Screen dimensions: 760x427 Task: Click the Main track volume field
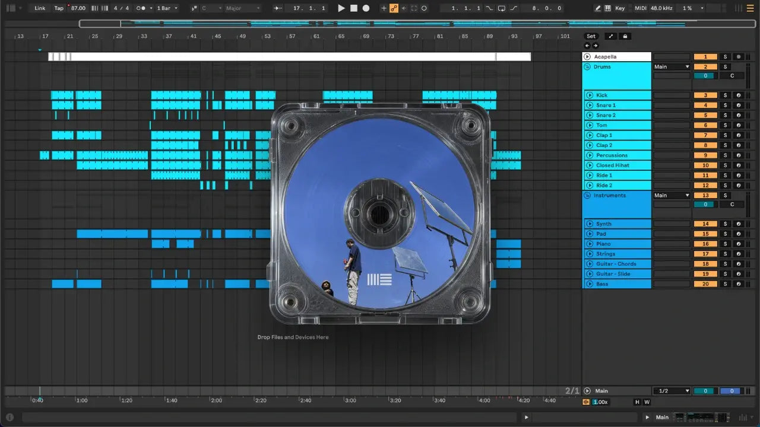pyautogui.click(x=705, y=391)
